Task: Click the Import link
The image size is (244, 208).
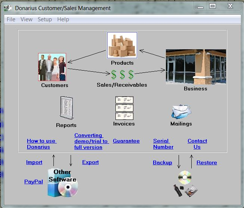Action: (34, 162)
